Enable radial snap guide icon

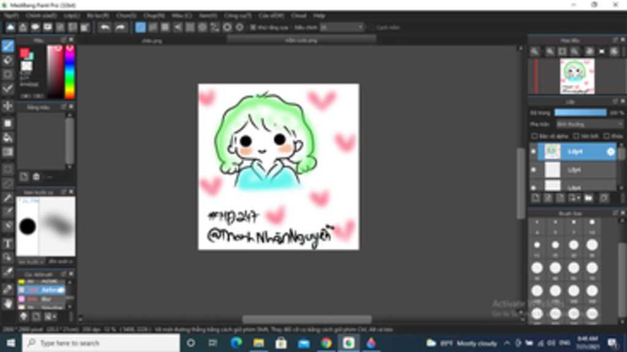[x=190, y=28]
